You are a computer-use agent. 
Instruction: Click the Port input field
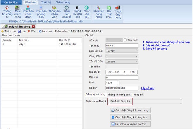[112, 83]
